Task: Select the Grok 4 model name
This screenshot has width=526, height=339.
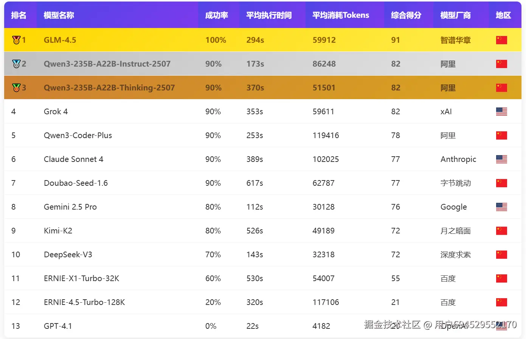Action: click(x=56, y=112)
